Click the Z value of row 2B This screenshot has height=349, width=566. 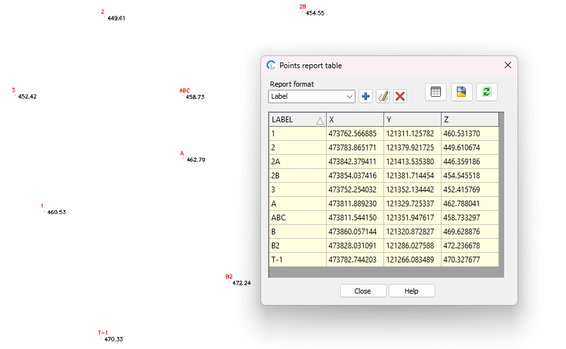pos(470,176)
